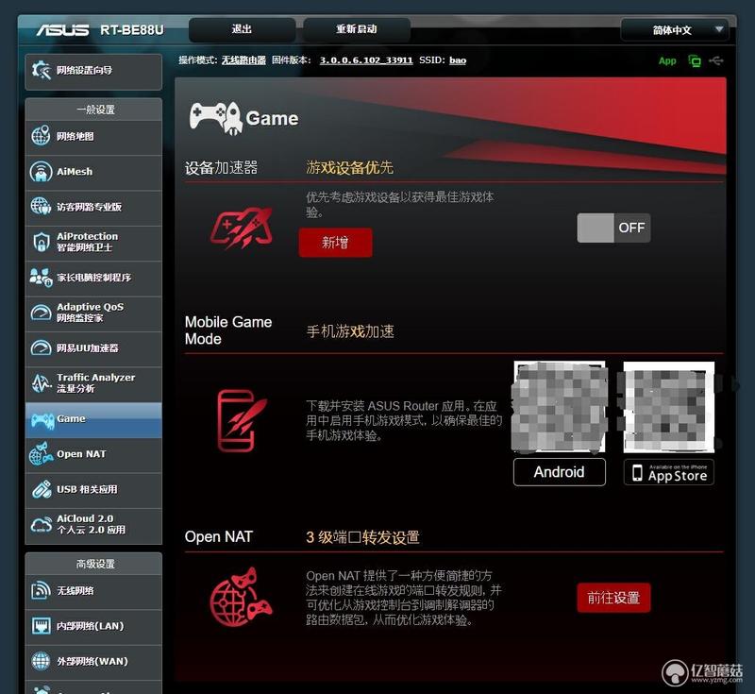The width and height of the screenshot is (755, 694).
Task: Click the USB 相关应用 icon
Action: 41,489
